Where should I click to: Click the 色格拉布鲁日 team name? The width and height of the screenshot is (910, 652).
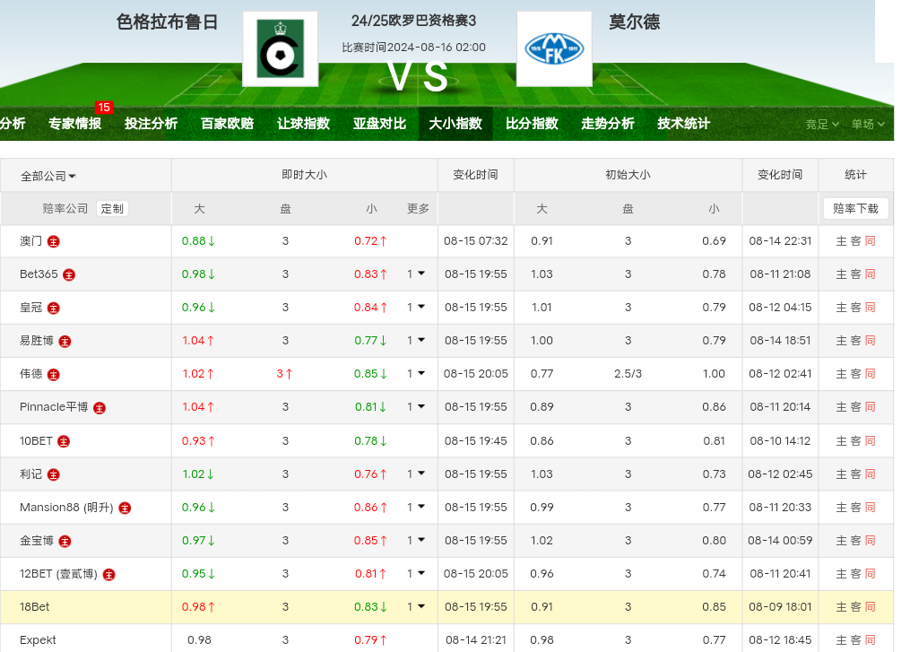pyautogui.click(x=167, y=22)
